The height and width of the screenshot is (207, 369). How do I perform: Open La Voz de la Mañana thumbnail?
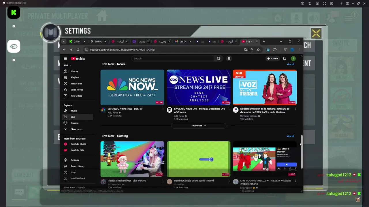(x=265, y=87)
